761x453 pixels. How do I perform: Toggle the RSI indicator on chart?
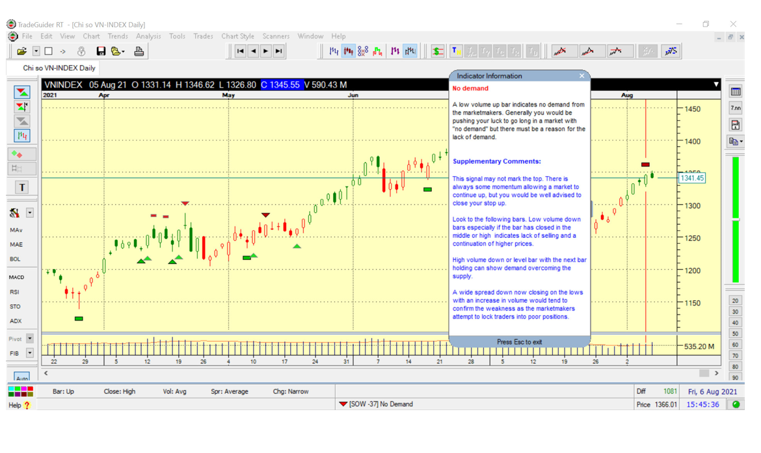[x=14, y=292]
